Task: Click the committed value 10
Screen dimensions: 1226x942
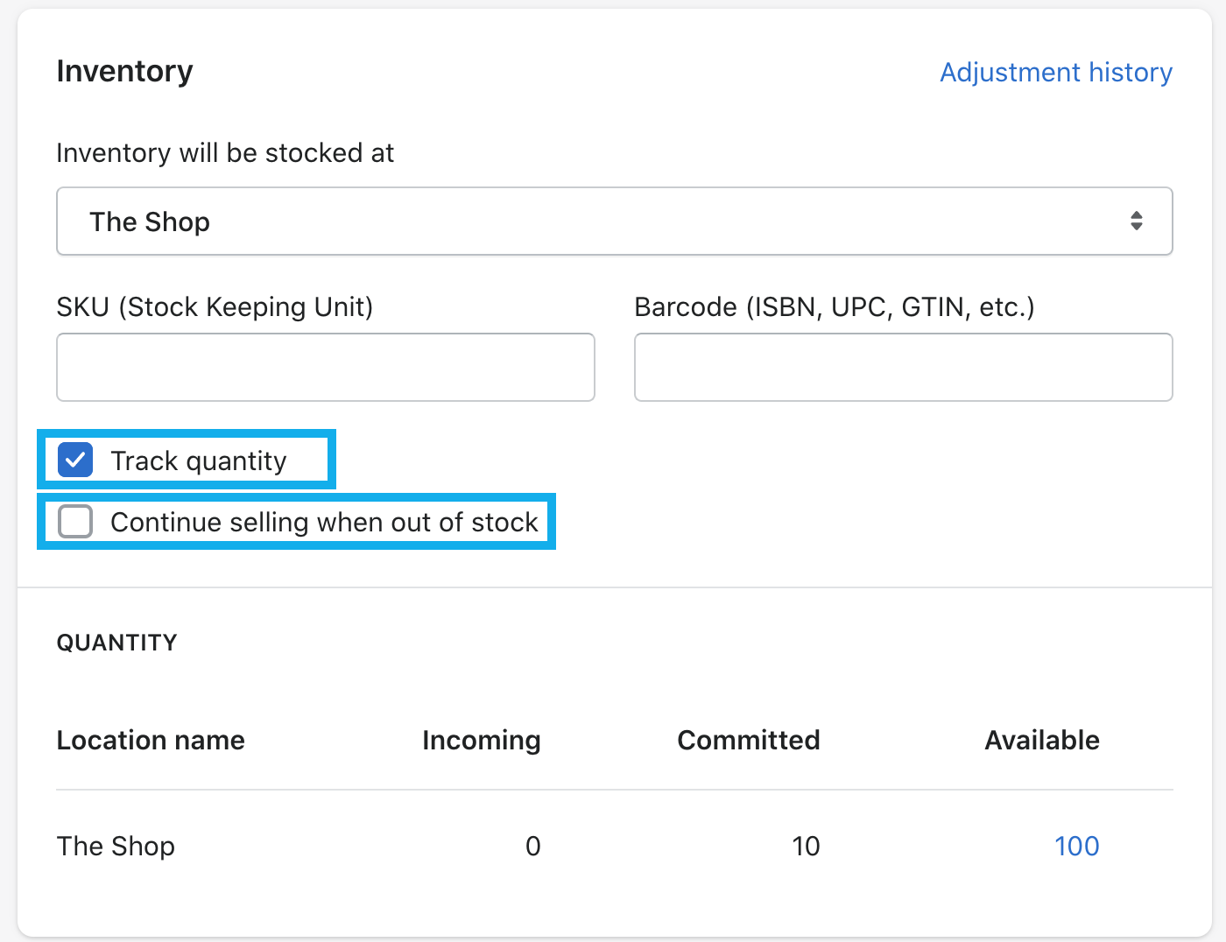Action: click(806, 846)
